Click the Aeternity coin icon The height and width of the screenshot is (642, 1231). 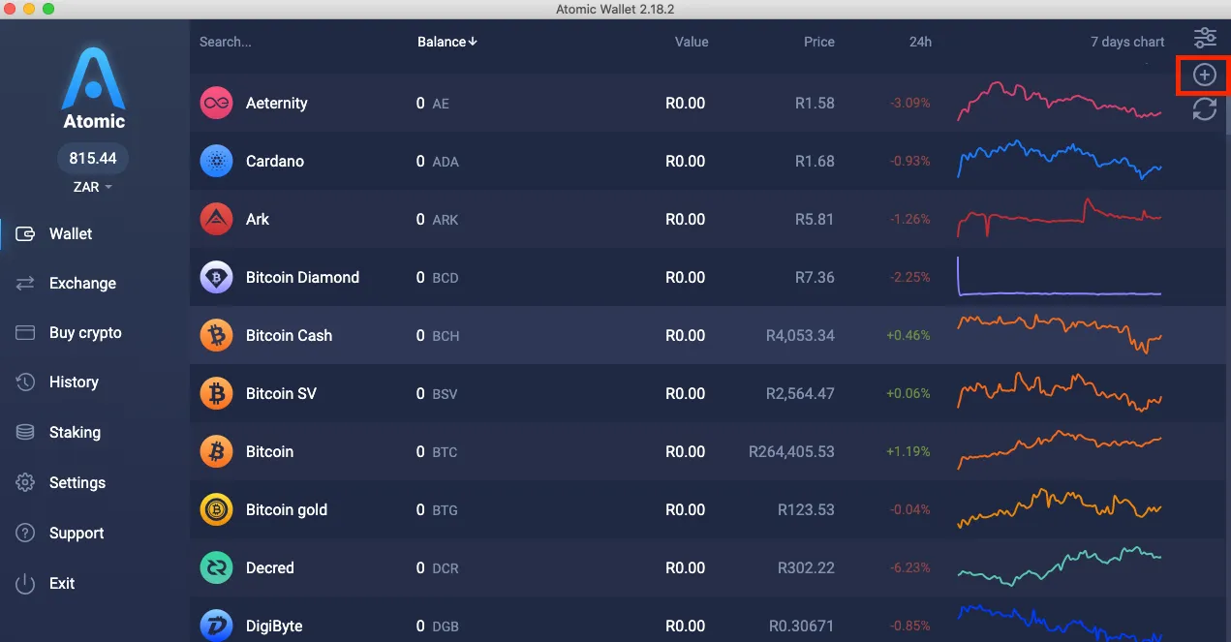click(x=216, y=103)
